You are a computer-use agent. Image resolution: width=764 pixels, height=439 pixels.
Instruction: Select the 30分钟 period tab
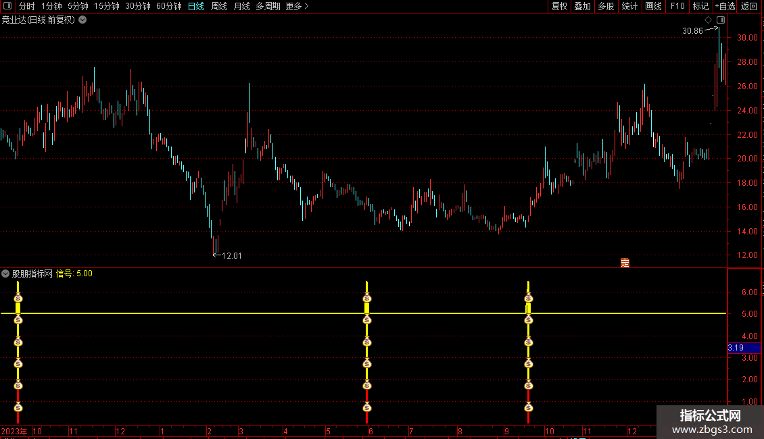(x=138, y=6)
